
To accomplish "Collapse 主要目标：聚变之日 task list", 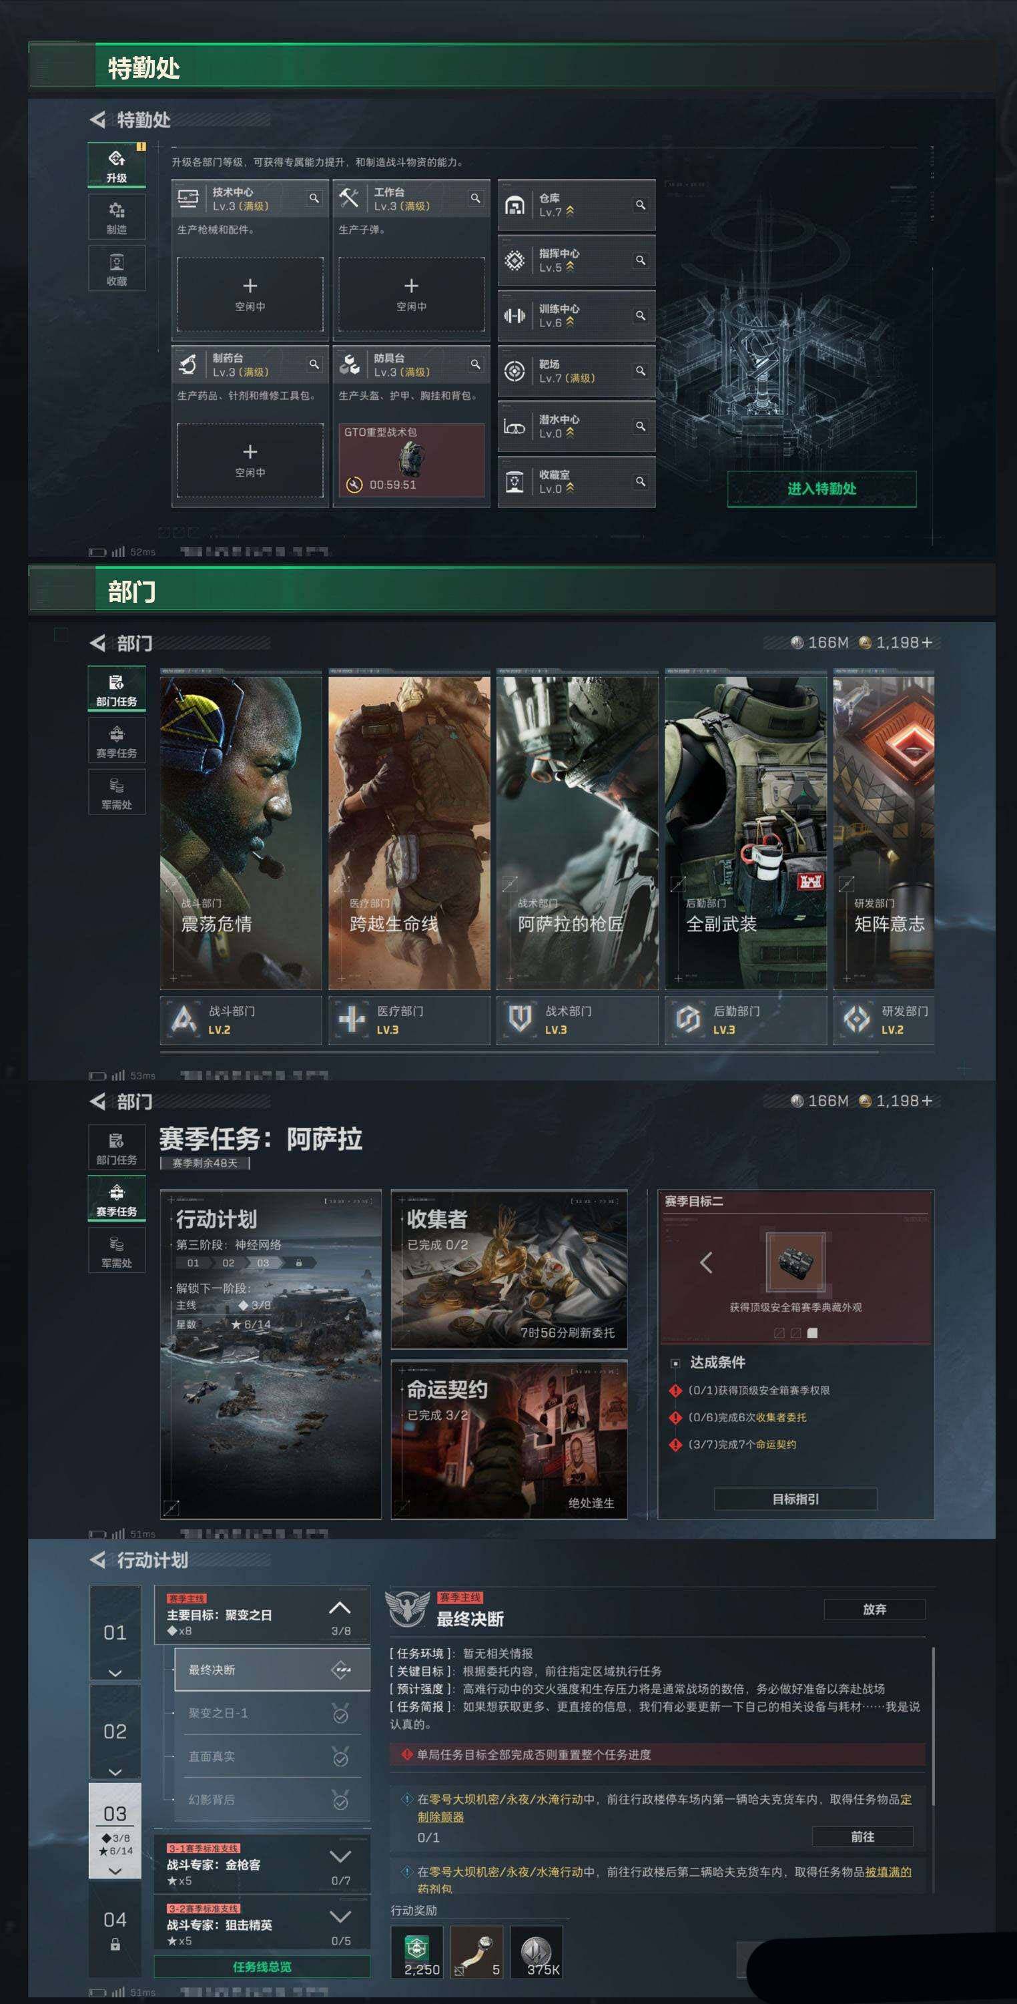I will 340,1607.
